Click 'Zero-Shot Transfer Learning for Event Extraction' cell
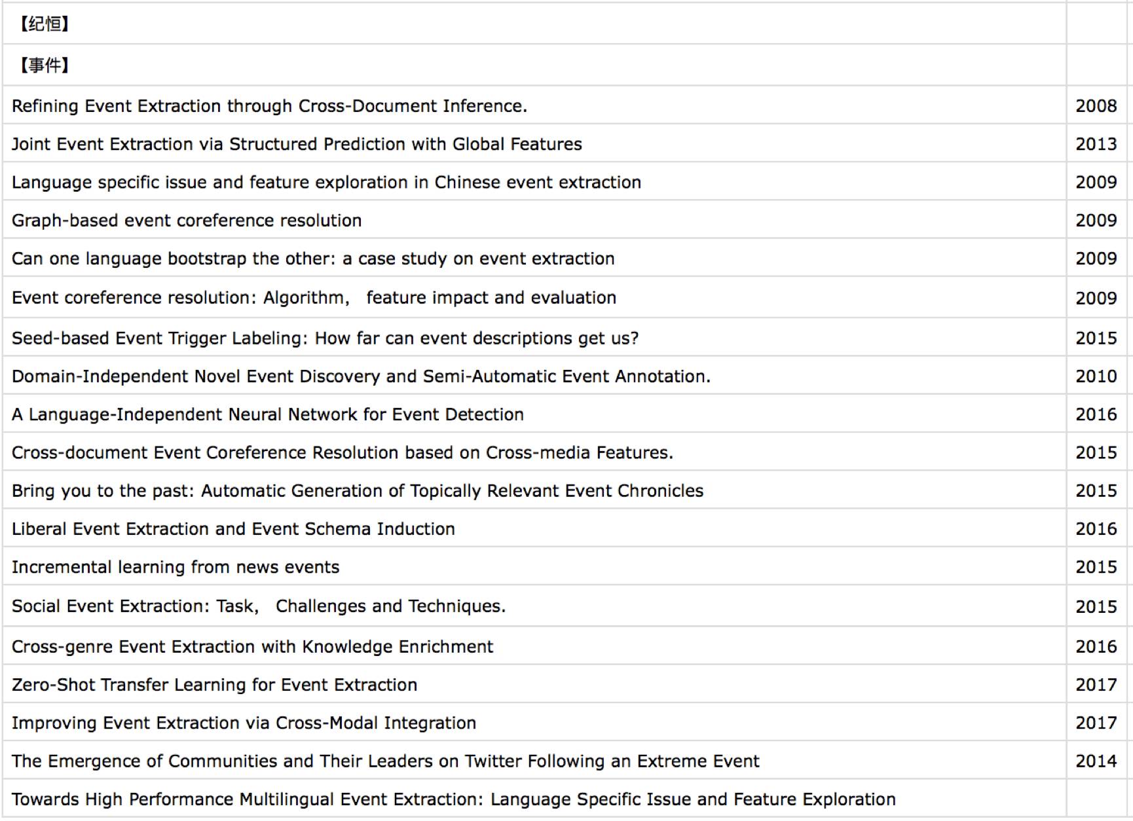This screenshot has height=821, width=1133. [534, 684]
